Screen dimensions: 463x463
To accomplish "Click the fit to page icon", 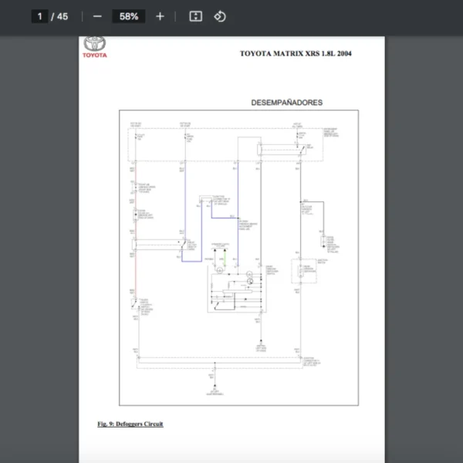I will pos(196,16).
